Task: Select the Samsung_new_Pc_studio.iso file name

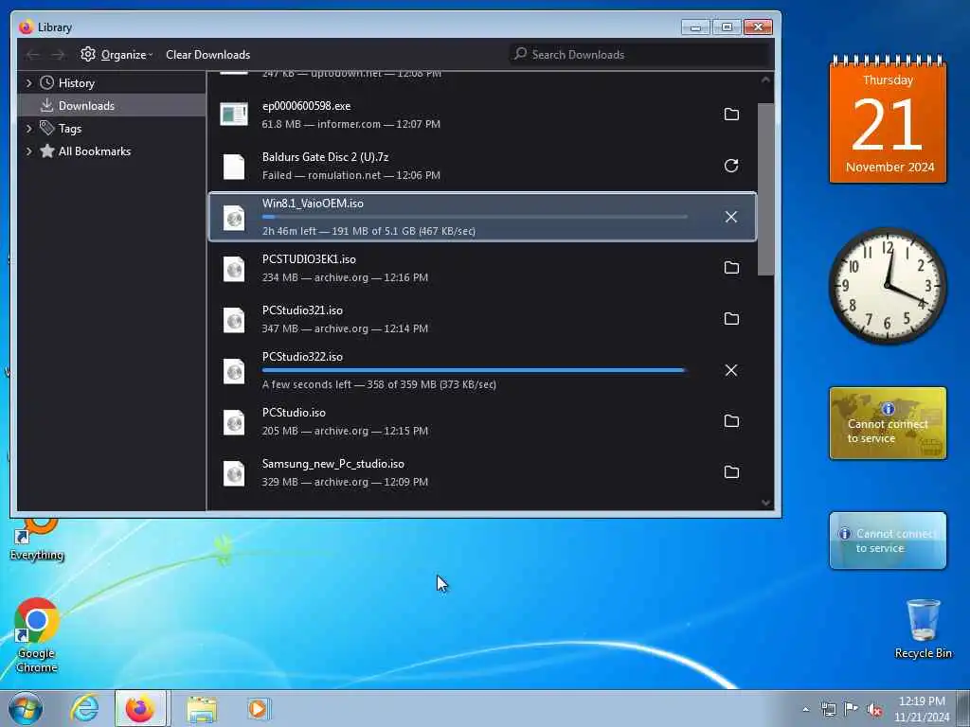Action: (x=332, y=464)
